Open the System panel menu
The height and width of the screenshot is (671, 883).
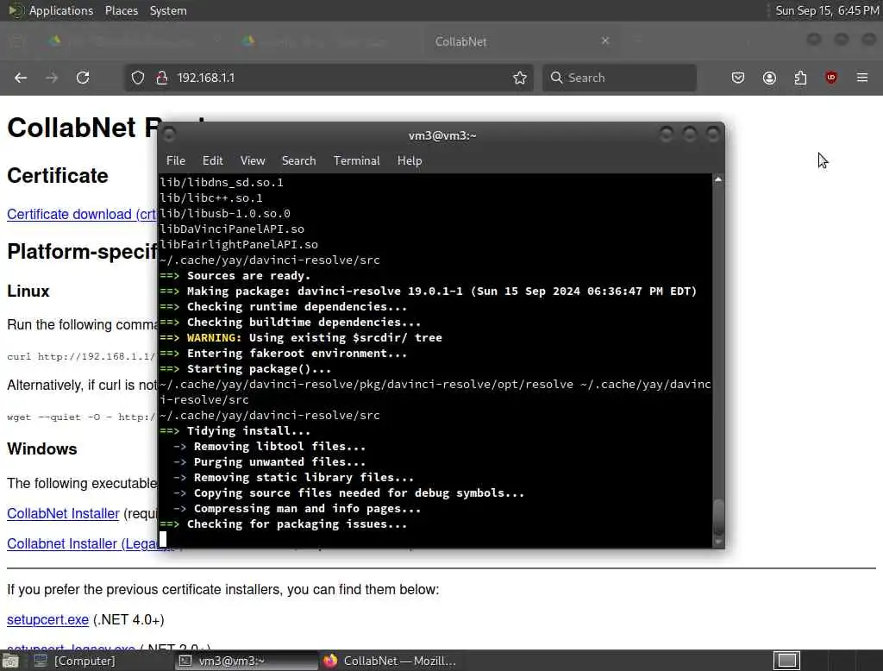pyautogui.click(x=168, y=10)
